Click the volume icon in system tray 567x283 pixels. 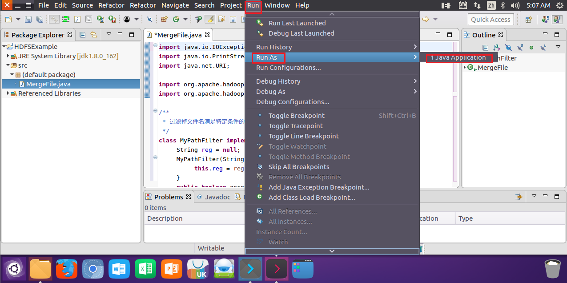click(x=516, y=5)
